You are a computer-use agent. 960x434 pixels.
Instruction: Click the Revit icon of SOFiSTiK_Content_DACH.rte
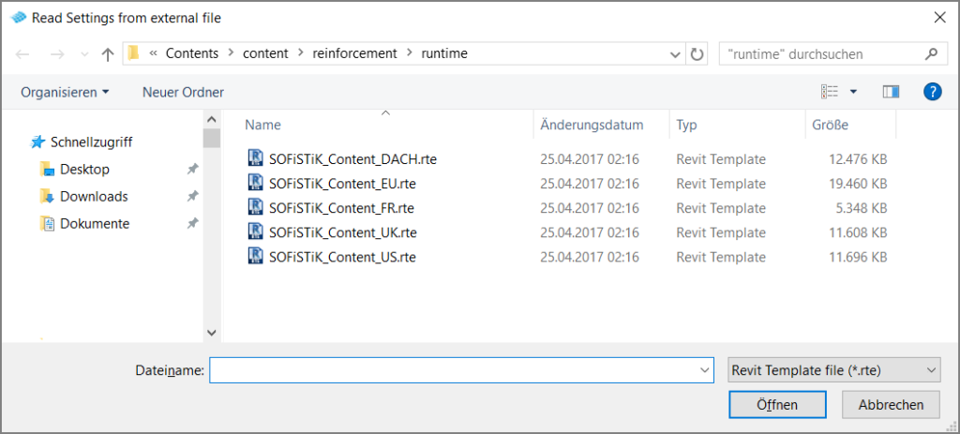(255, 157)
